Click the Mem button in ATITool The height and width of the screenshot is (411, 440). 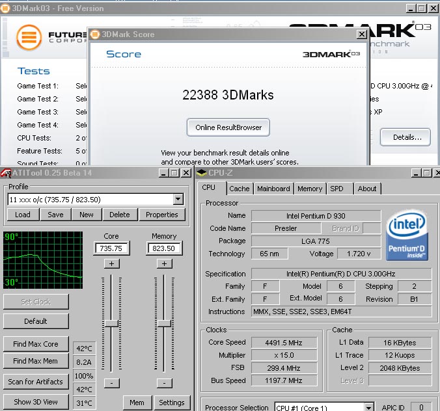pyautogui.click(x=137, y=403)
